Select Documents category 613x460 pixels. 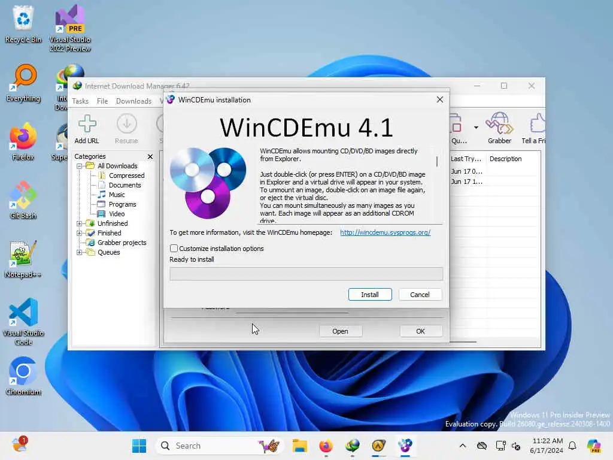pos(125,185)
